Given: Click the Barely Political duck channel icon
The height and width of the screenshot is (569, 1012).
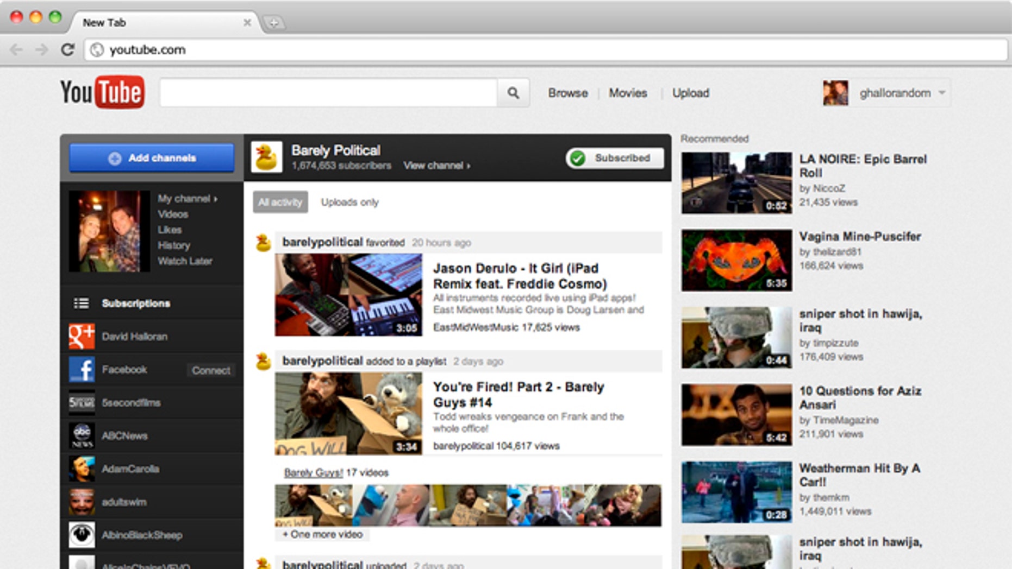Looking at the screenshot, I should [x=266, y=157].
